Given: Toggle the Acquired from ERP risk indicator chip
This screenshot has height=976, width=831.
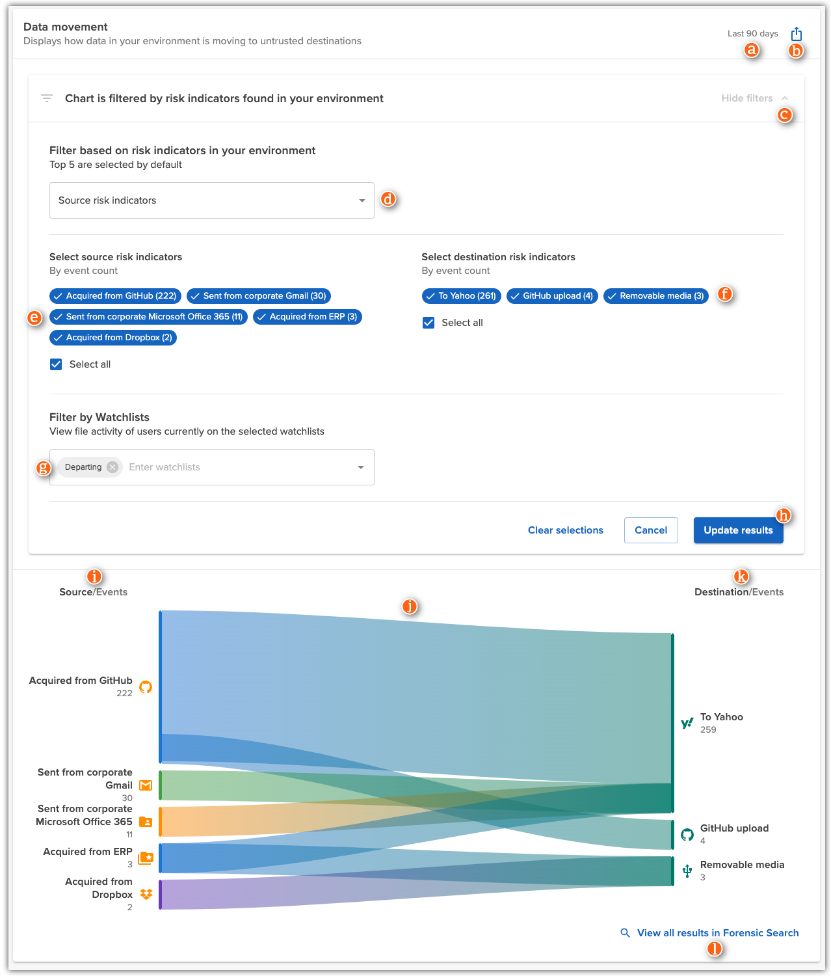Looking at the screenshot, I should (x=307, y=317).
